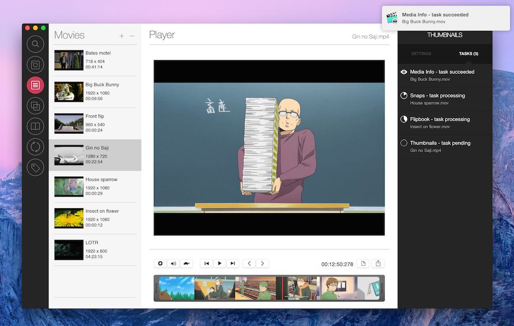Viewport: 514px width, 326px height.
Task: Select the Search tool in the sidebar
Action: coord(35,43)
